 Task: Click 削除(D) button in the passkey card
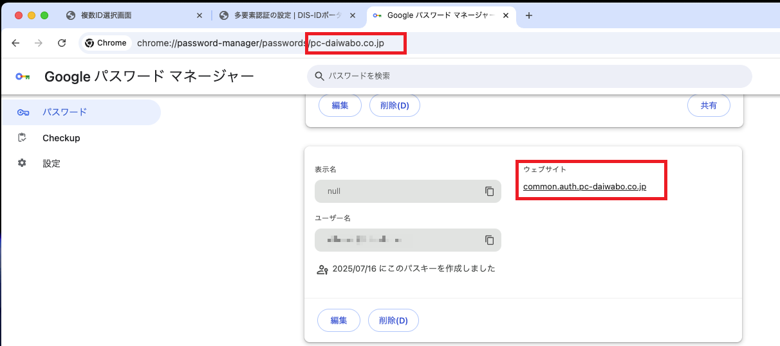(393, 320)
